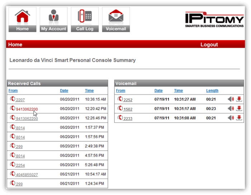Click the Voicemail panel header
This screenshot has width=251, height=195.
point(179,84)
